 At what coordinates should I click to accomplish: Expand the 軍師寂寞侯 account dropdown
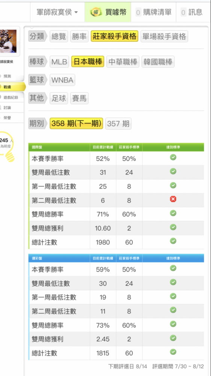tap(57, 12)
